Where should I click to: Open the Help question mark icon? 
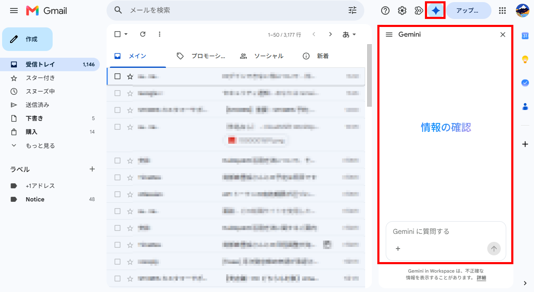tap(385, 11)
